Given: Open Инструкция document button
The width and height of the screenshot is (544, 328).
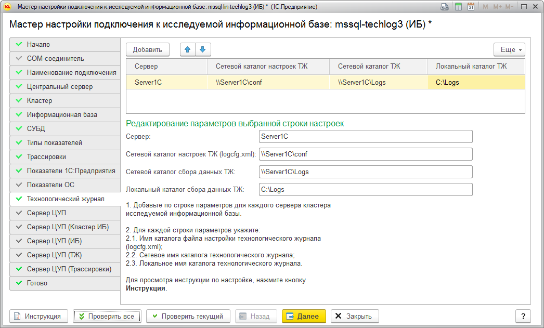Looking at the screenshot, I should click(39, 316).
